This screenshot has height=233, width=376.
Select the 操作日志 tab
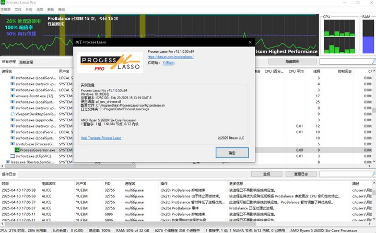[x=9, y=174]
